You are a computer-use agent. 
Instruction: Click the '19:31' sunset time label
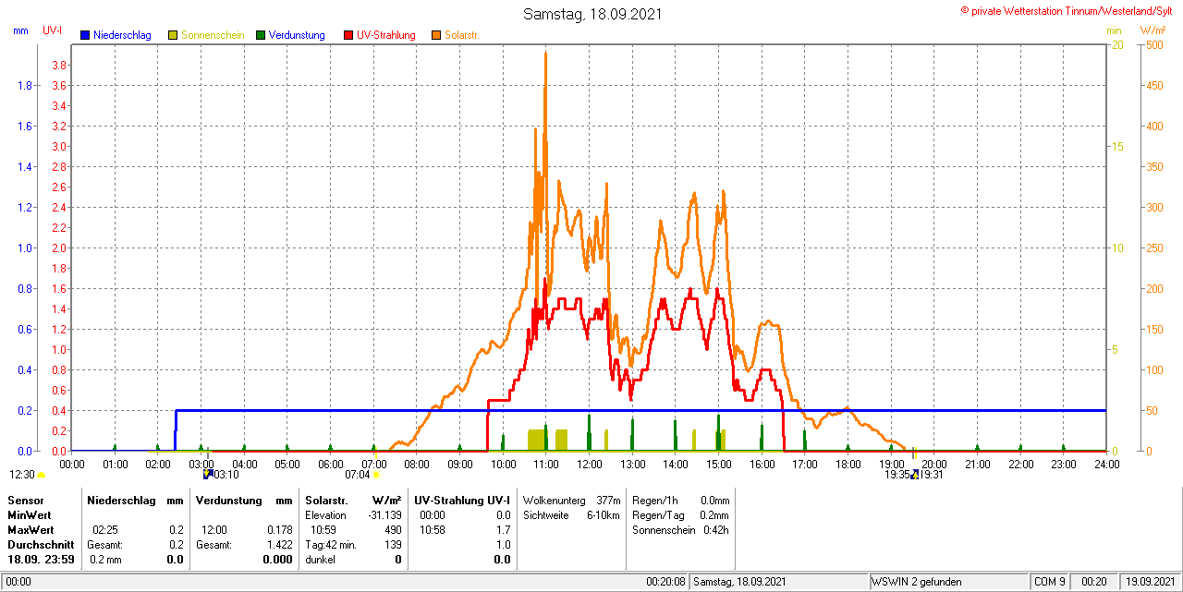(x=933, y=475)
